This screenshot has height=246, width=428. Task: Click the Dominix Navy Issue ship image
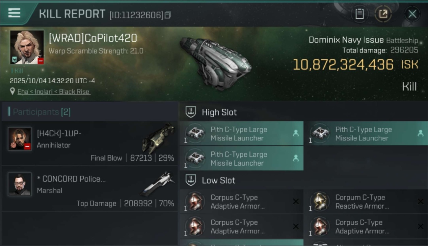tap(216, 62)
